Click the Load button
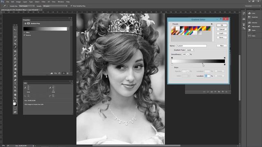Image resolution: width=262 pixels, height=147 pixels. [x=222, y=33]
